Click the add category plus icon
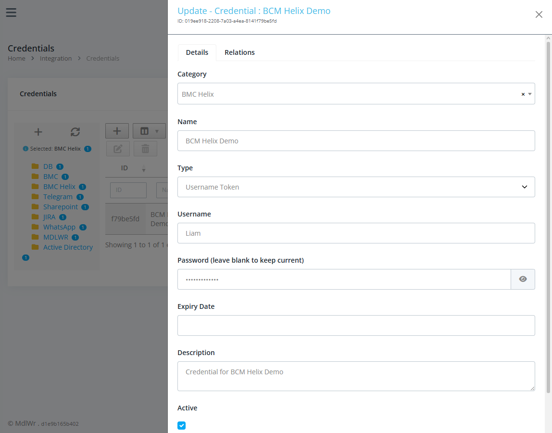 point(38,132)
